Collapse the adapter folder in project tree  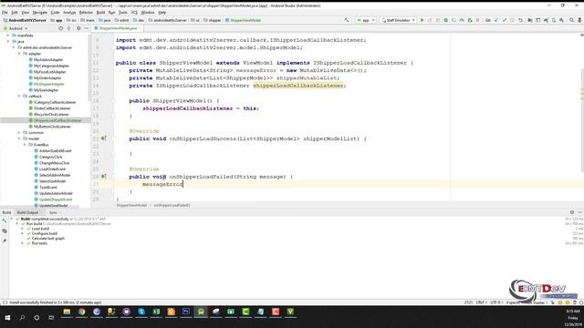pyautogui.click(x=19, y=54)
